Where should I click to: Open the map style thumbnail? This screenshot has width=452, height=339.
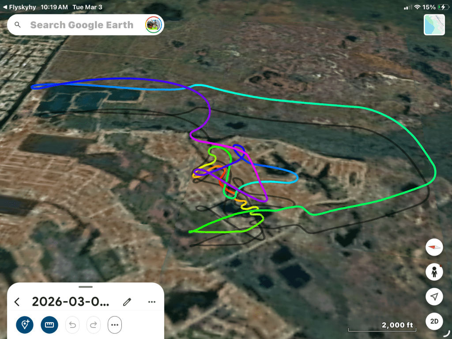[x=434, y=25]
